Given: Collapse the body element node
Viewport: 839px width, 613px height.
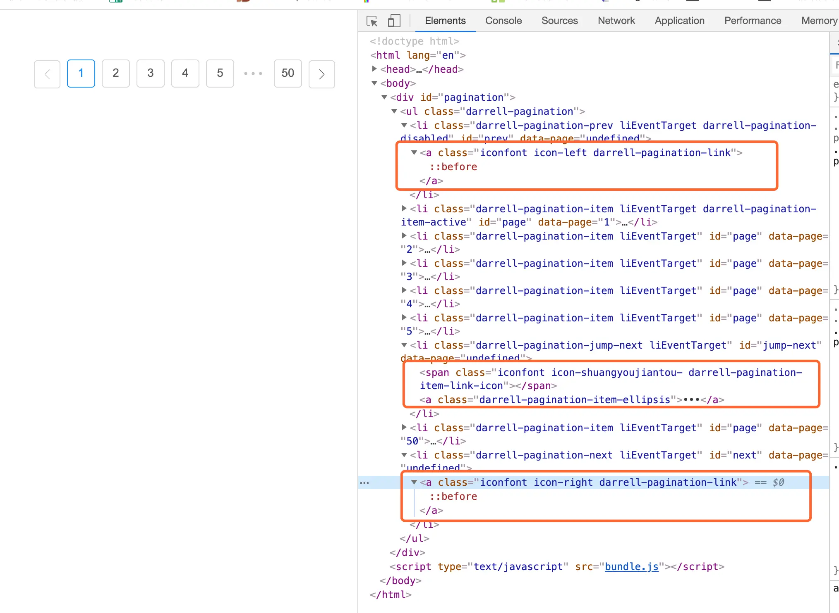Looking at the screenshot, I should pos(374,83).
